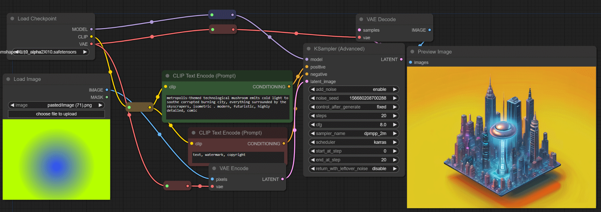Open the control_after_generate fixed dropdown
The width and height of the screenshot is (601, 212).
click(x=354, y=107)
